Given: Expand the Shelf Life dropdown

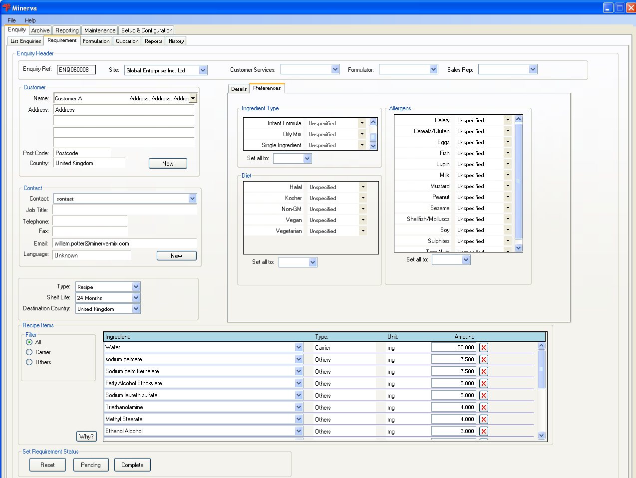Looking at the screenshot, I should click(x=136, y=298).
